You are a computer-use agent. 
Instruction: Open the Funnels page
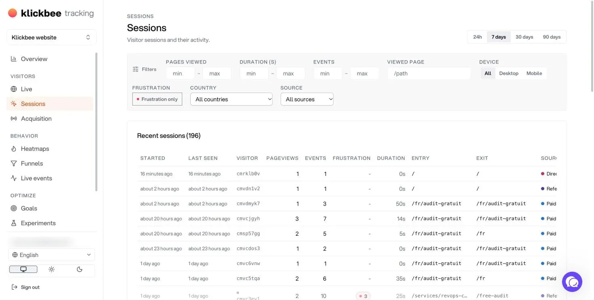click(x=50, y=164)
